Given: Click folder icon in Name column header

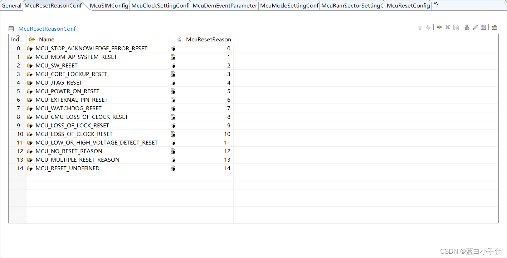Looking at the screenshot, I should [x=32, y=40].
